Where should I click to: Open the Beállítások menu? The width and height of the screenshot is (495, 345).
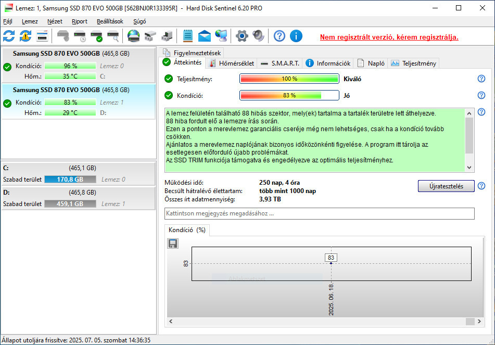pos(110,21)
